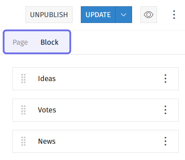Click the Unpublish button
Viewport: 185px width, 160px height.
point(49,15)
